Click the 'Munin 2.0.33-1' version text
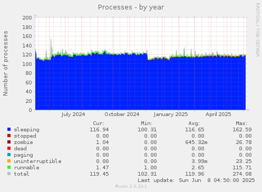This screenshot has height=192, width=262. pyautogui.click(x=131, y=186)
